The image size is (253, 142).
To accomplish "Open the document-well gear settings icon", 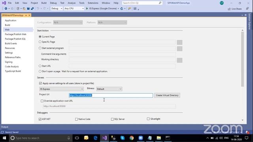I will click(x=245, y=15).
